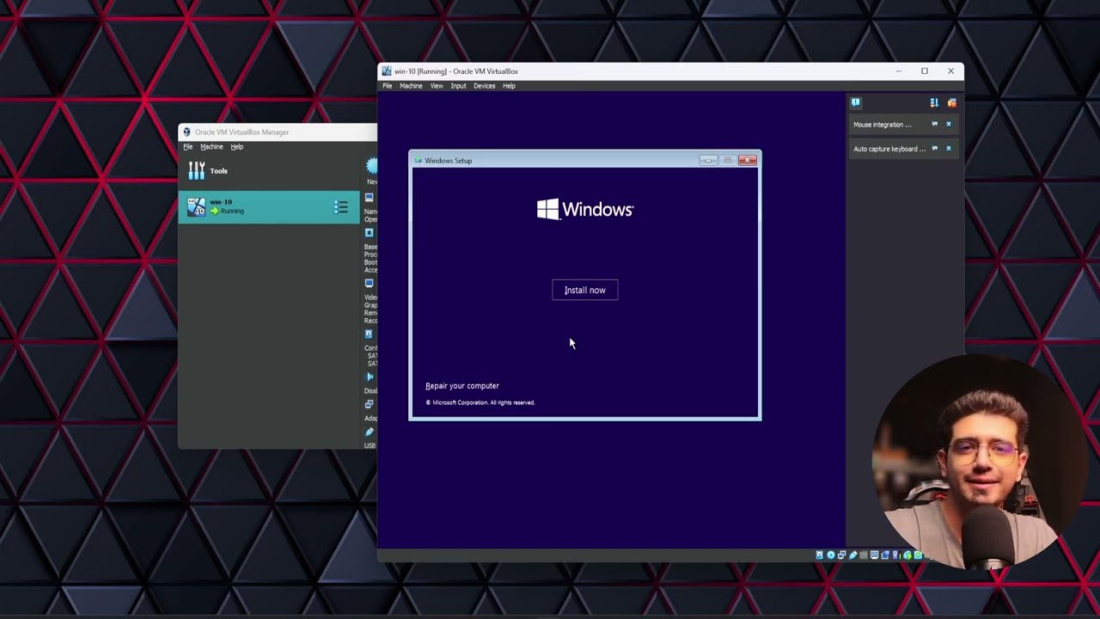The width and height of the screenshot is (1100, 619).
Task: Click the Mouse integration notification text
Action: click(x=883, y=125)
